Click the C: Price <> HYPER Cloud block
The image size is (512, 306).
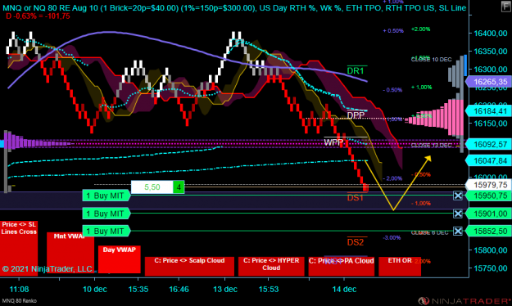coord(271,266)
